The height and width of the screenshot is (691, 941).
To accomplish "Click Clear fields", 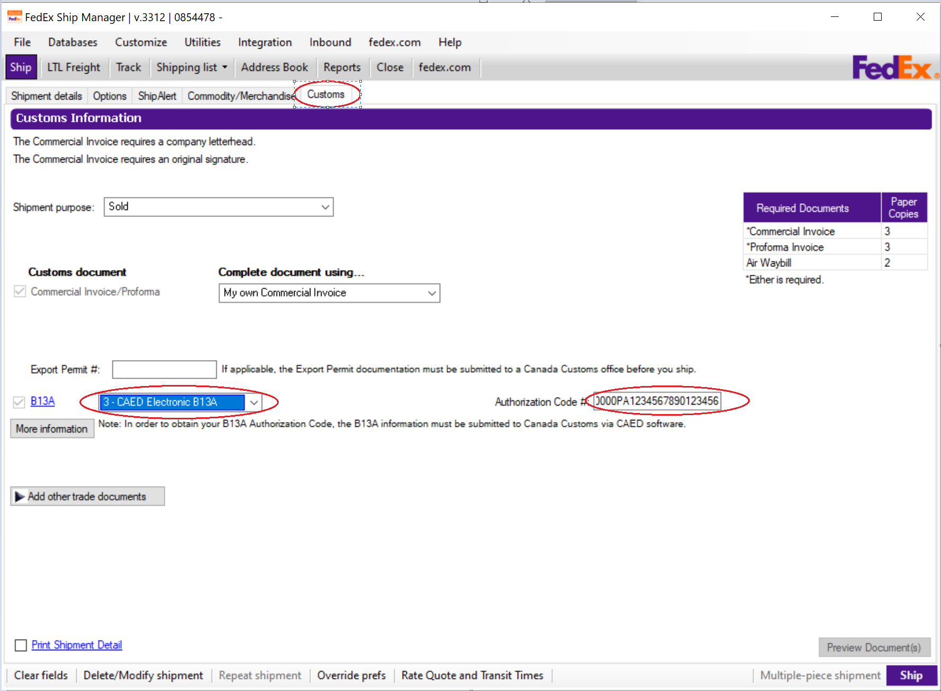I will tap(41, 676).
